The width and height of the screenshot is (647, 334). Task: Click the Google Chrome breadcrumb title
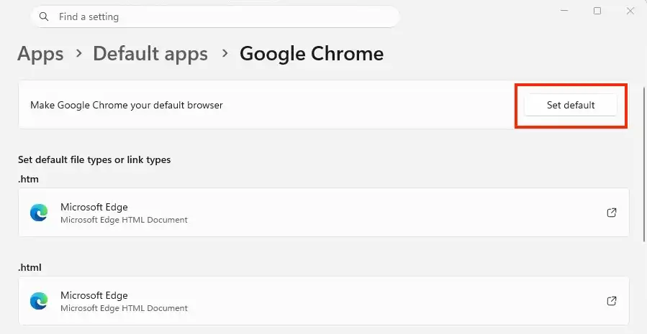coord(312,54)
